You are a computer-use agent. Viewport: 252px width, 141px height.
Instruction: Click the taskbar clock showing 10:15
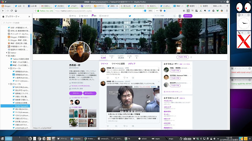[229, 139]
